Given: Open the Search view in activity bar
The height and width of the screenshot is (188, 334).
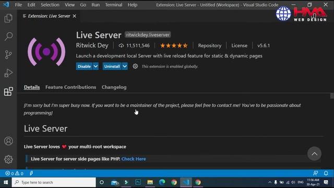Looking at the screenshot, I should (8, 36).
